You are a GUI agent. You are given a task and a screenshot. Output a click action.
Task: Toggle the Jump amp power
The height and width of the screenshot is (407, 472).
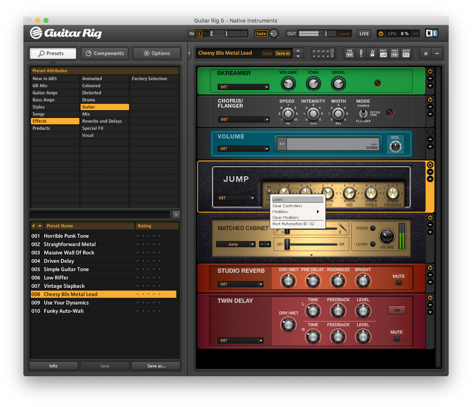click(430, 164)
